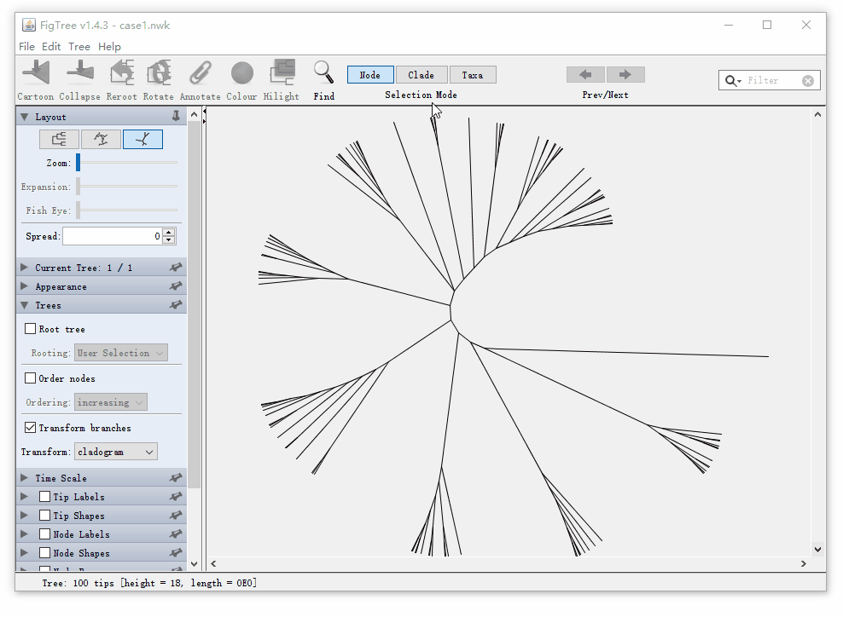This screenshot has height=617, width=843.
Task: Go to previous selection with left arrow
Action: pos(586,75)
